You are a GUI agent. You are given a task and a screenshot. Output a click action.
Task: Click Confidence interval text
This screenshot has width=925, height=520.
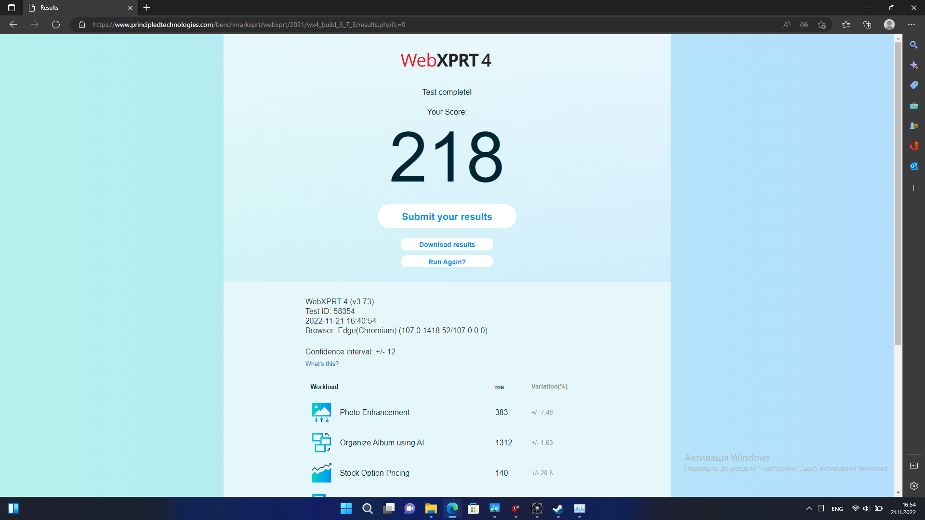pyautogui.click(x=350, y=351)
